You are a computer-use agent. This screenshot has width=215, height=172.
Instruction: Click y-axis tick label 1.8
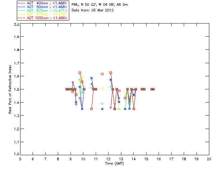pyautogui.click(x=16, y=50)
